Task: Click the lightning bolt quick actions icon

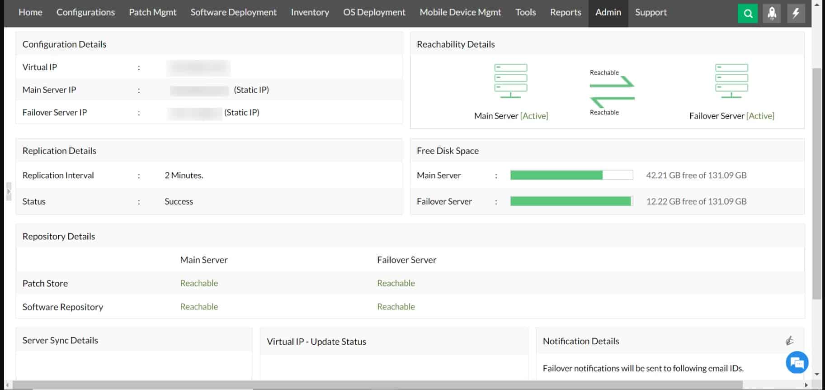Action: [796, 13]
